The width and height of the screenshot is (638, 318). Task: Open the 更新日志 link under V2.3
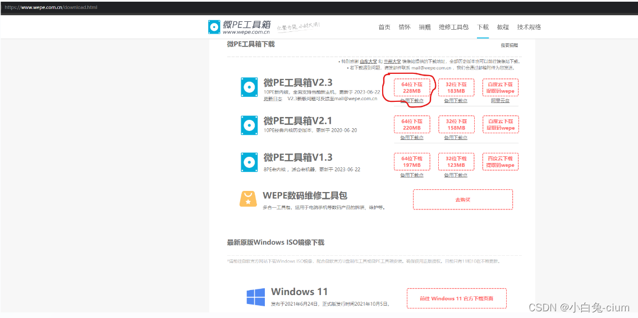(273, 99)
